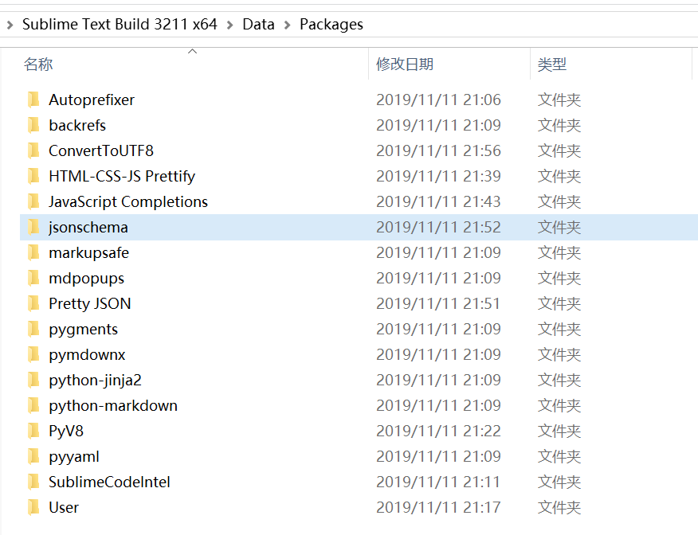Image resolution: width=698 pixels, height=535 pixels.
Task: Click HTML-CSS-JS Prettify's date 2019/11/11 21:39
Action: 438,176
